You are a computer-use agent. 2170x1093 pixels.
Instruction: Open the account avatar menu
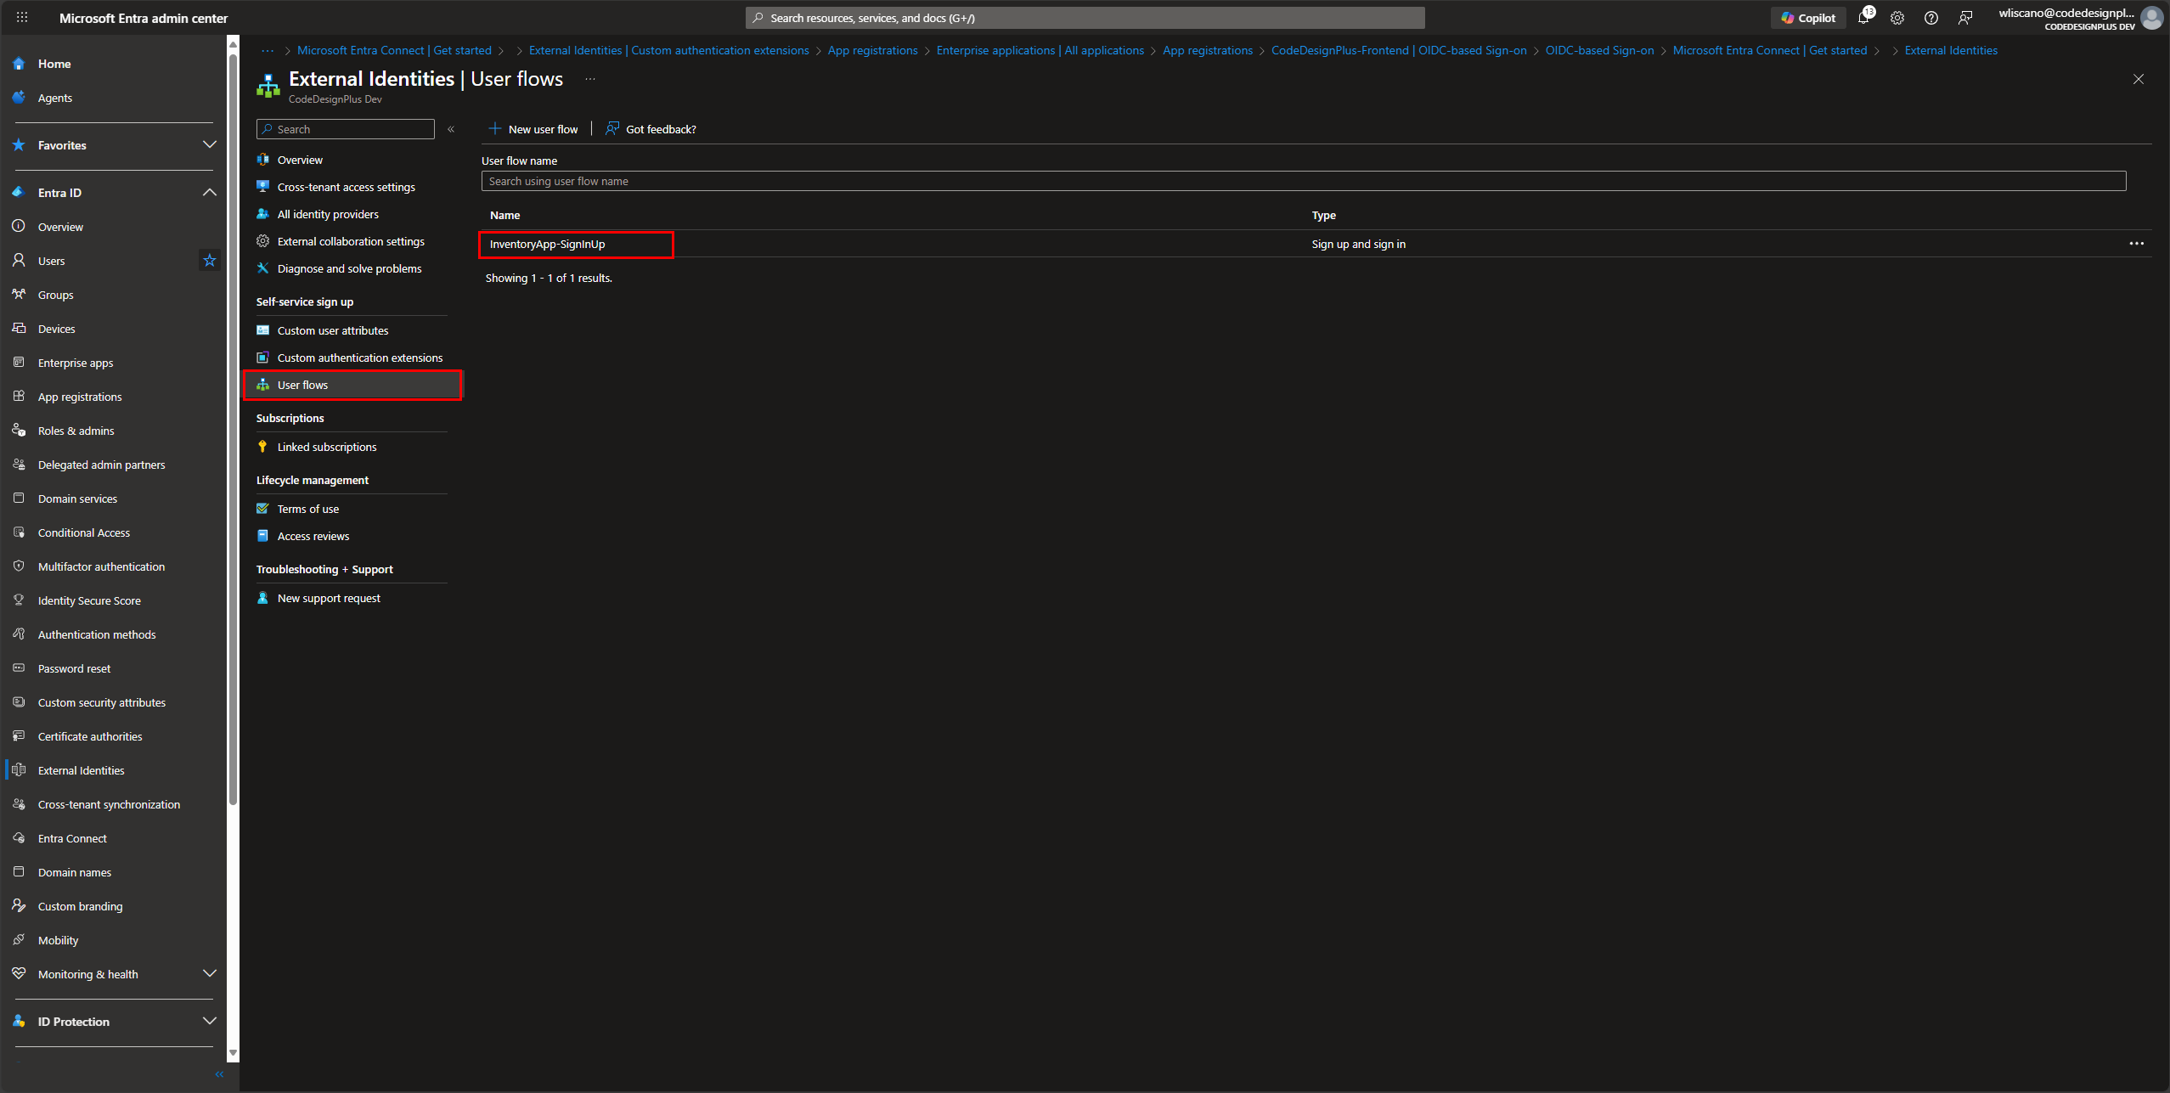pyautogui.click(x=2151, y=18)
